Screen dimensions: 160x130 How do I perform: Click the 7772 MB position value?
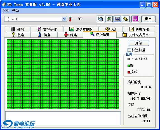point(144,110)
